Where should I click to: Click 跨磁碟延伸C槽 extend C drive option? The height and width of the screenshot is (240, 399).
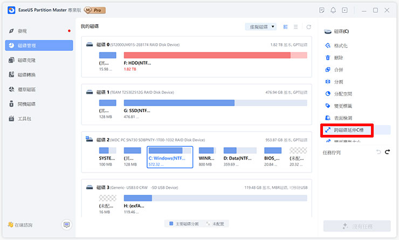[356, 130]
